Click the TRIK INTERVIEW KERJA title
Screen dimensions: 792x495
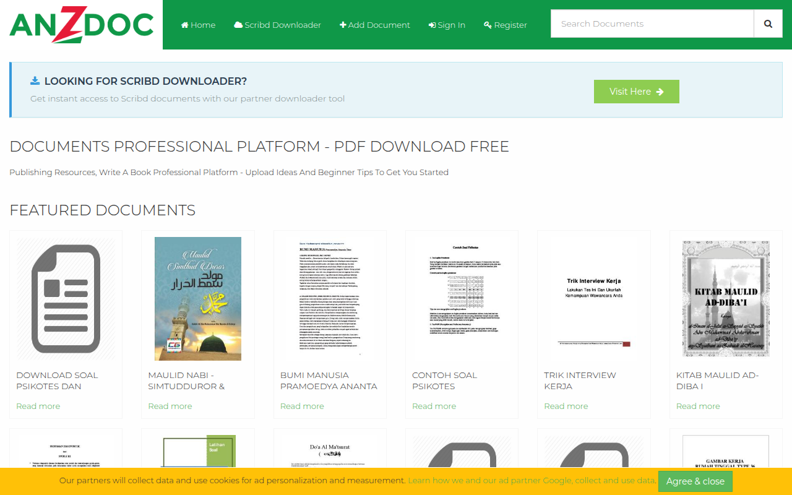pos(580,381)
